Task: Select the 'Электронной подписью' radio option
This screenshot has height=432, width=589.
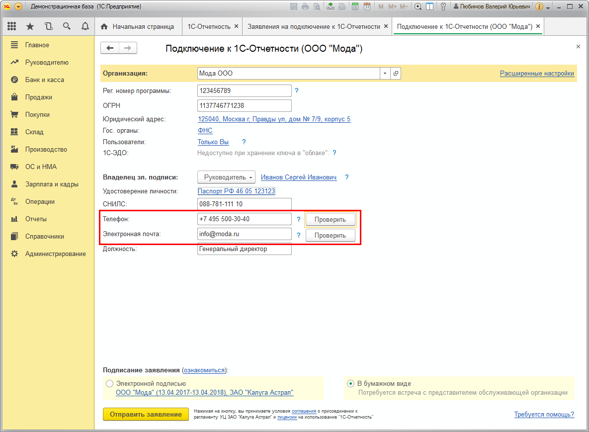Action: (109, 384)
